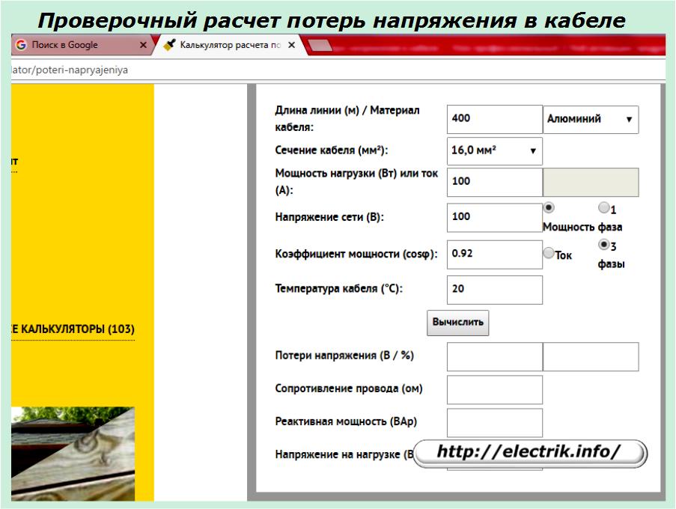
Task: Select the Ток radio button
Action: tap(549, 254)
